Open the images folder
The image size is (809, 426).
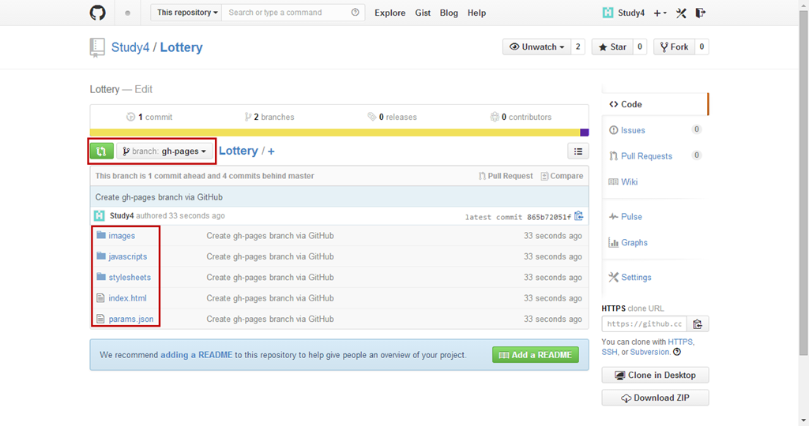[122, 236]
